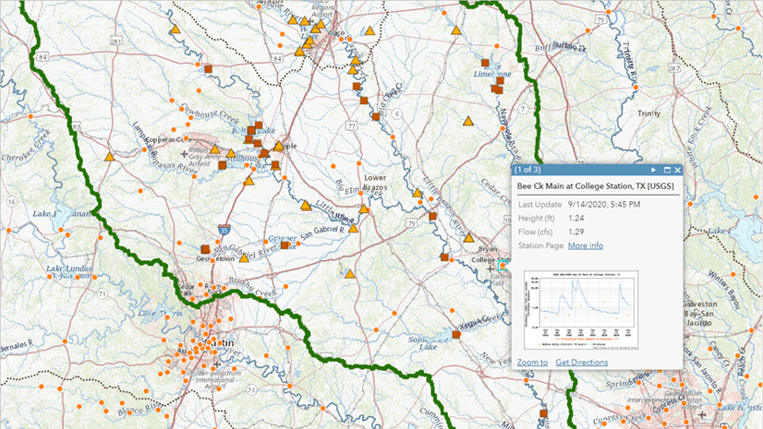This screenshot has height=429, width=763.
Task: Click Get Directions in popup
Action: point(582,362)
